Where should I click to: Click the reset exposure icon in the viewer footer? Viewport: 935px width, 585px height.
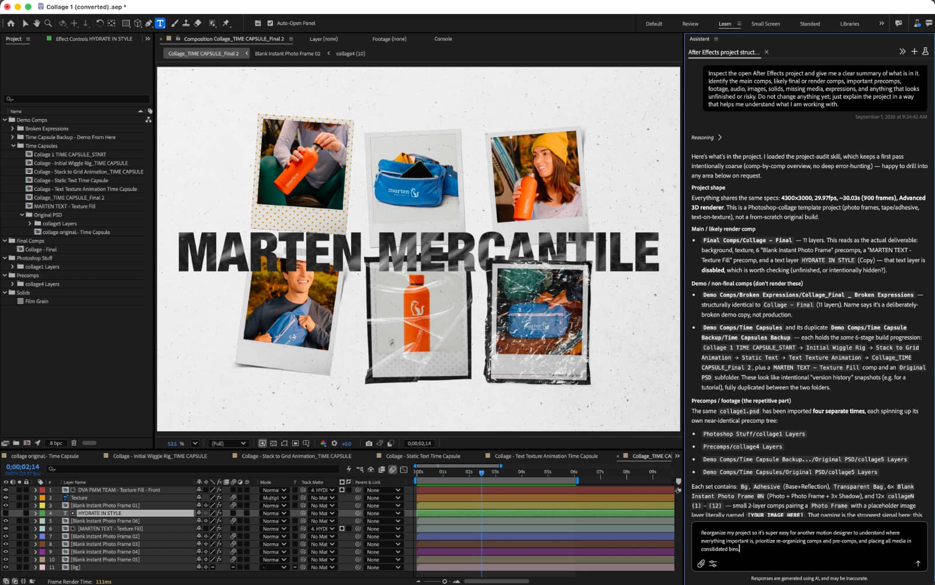334,443
